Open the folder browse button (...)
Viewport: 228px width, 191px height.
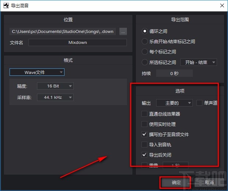coord(123,31)
